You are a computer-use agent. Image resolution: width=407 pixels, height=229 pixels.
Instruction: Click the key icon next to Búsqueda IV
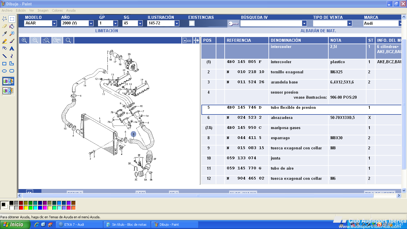point(233,23)
